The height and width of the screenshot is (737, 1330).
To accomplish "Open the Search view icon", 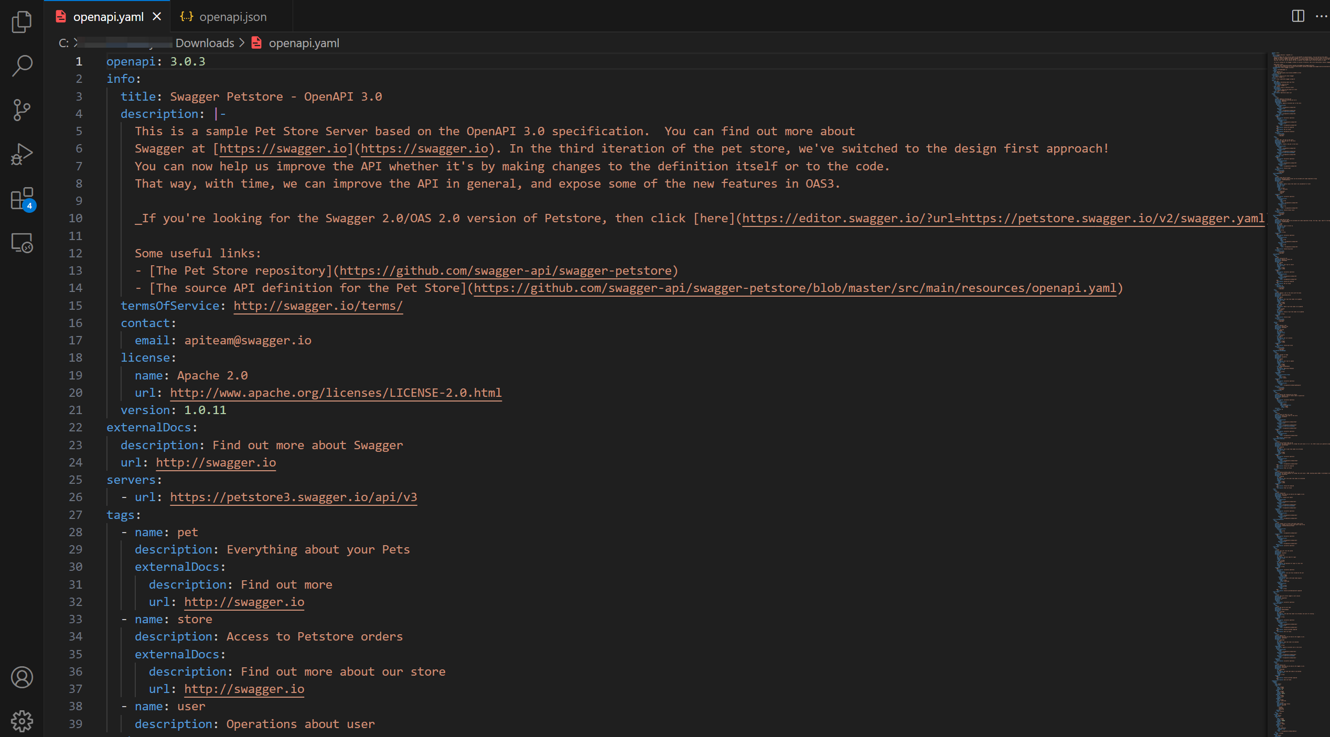I will tap(22, 66).
